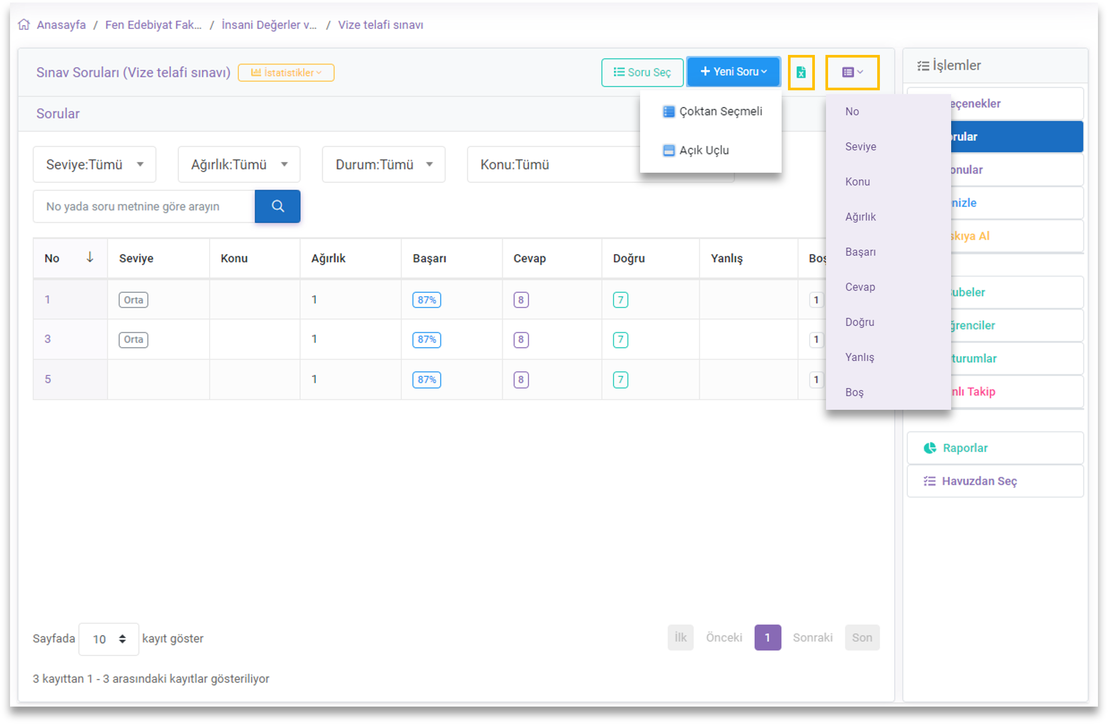Expand the Ağırlık:Tümü dropdown

[239, 165]
